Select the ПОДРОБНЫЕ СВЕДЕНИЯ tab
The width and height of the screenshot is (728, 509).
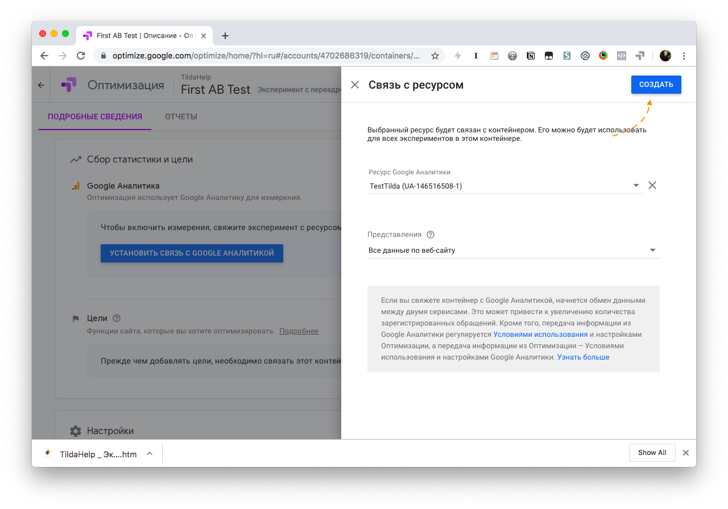pos(95,116)
